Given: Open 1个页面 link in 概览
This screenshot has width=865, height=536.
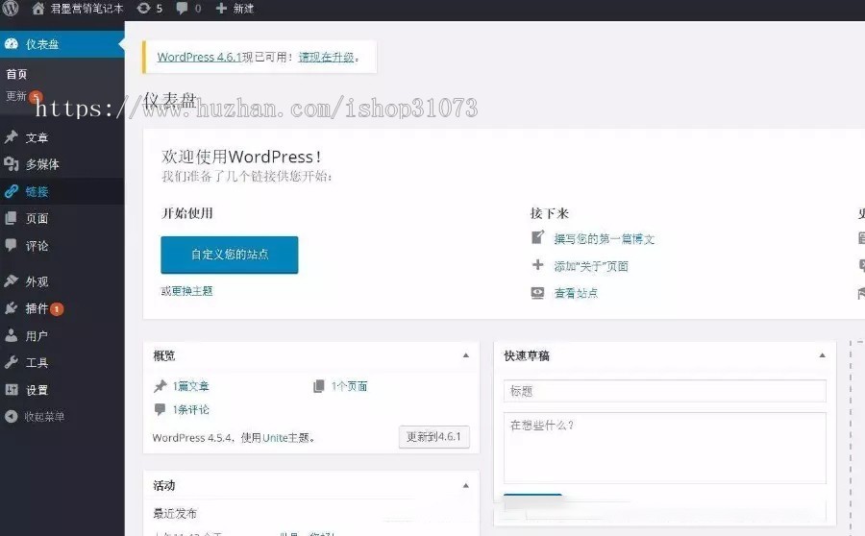Looking at the screenshot, I should tap(349, 386).
